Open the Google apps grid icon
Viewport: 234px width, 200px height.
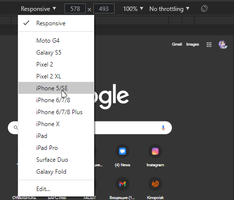pos(209,45)
